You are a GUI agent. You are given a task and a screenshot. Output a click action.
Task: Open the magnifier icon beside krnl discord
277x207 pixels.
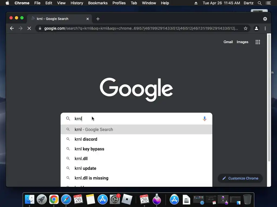click(68, 139)
